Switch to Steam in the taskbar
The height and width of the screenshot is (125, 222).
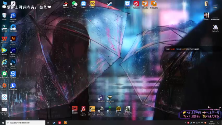[x=54, y=122]
